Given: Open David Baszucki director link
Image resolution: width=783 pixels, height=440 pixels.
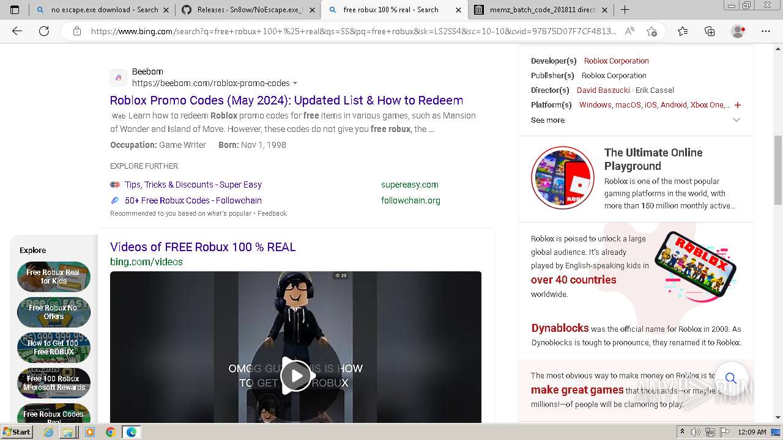Looking at the screenshot, I should [603, 90].
